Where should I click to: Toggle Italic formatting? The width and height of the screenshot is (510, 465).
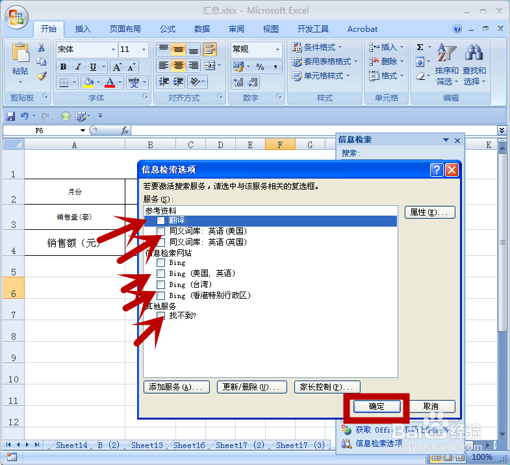[x=78, y=67]
